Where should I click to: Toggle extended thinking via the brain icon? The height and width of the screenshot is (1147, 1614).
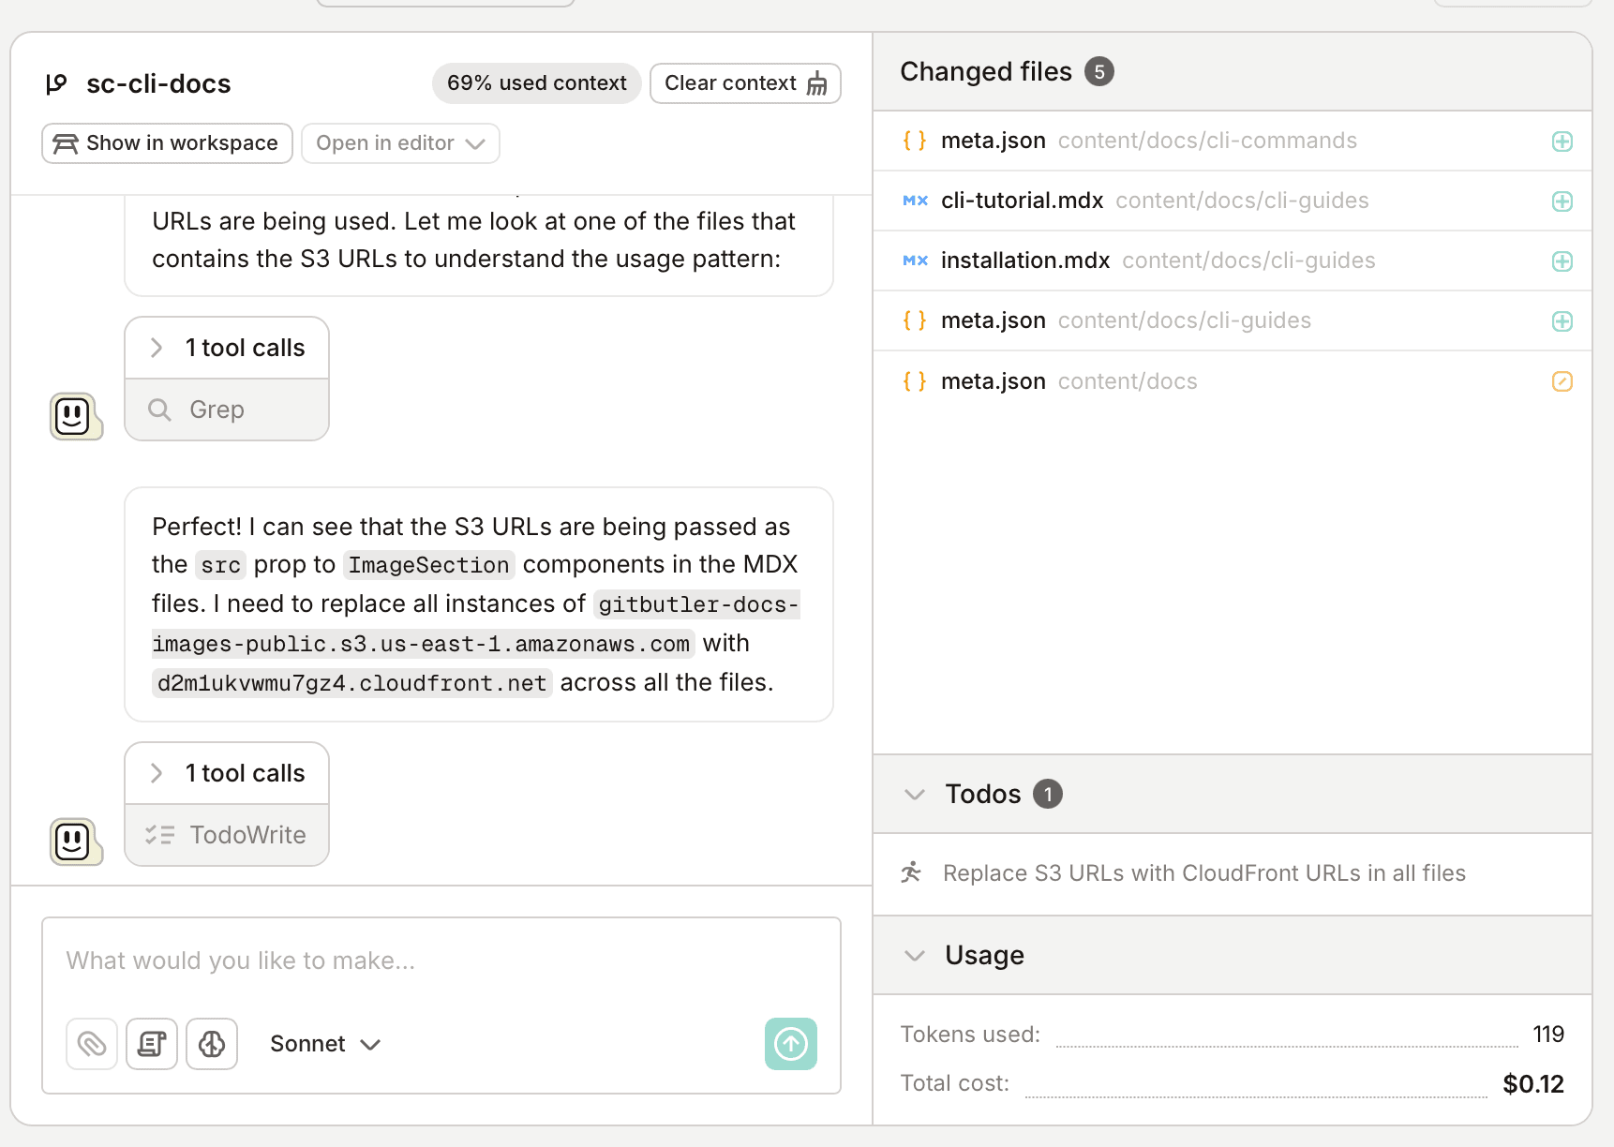click(211, 1043)
